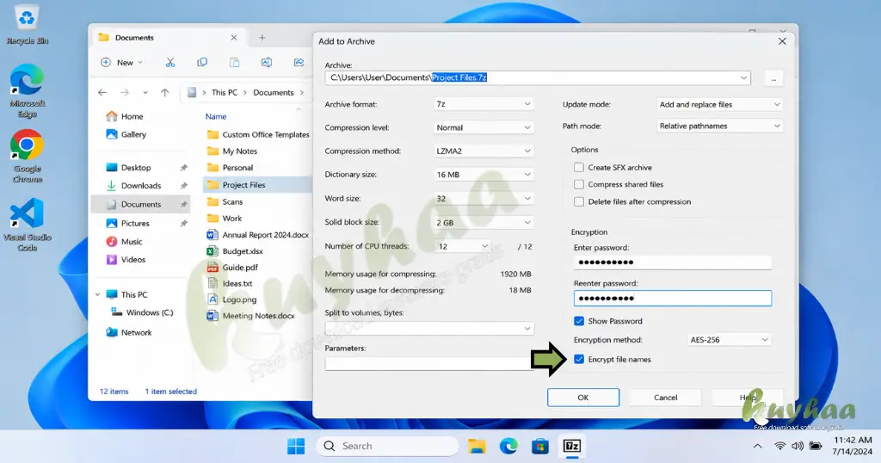The width and height of the screenshot is (881, 463).
Task: Open a new Explorer tab with plus
Action: click(x=262, y=38)
